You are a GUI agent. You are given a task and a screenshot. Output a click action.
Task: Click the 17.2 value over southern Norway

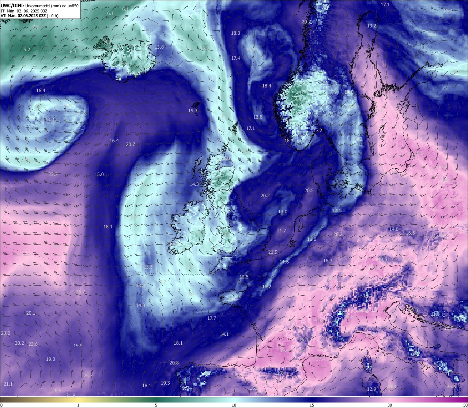[318, 130]
